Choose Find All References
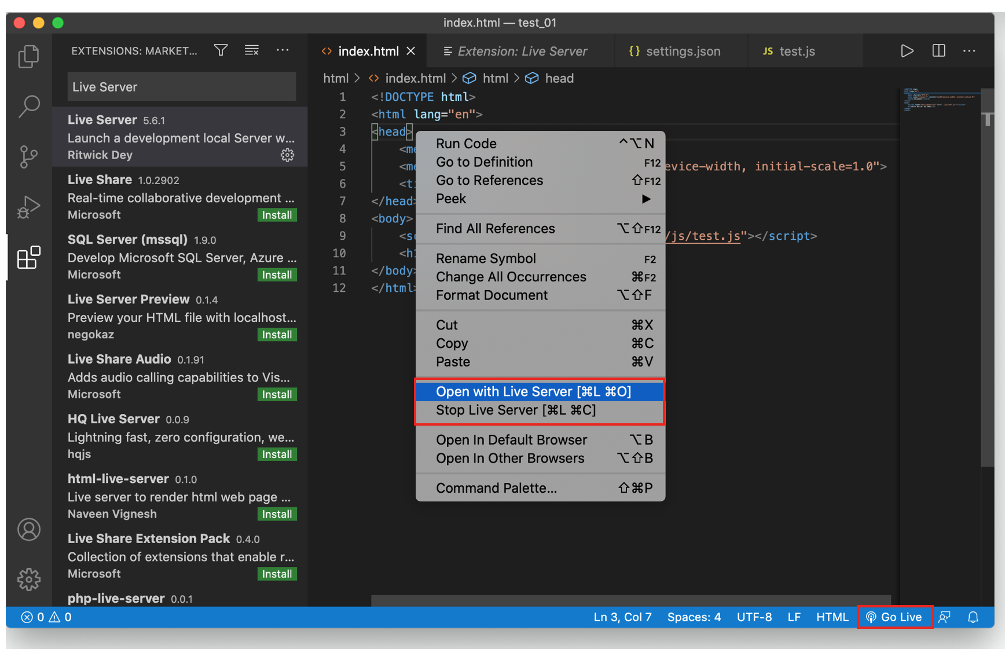 coord(540,229)
